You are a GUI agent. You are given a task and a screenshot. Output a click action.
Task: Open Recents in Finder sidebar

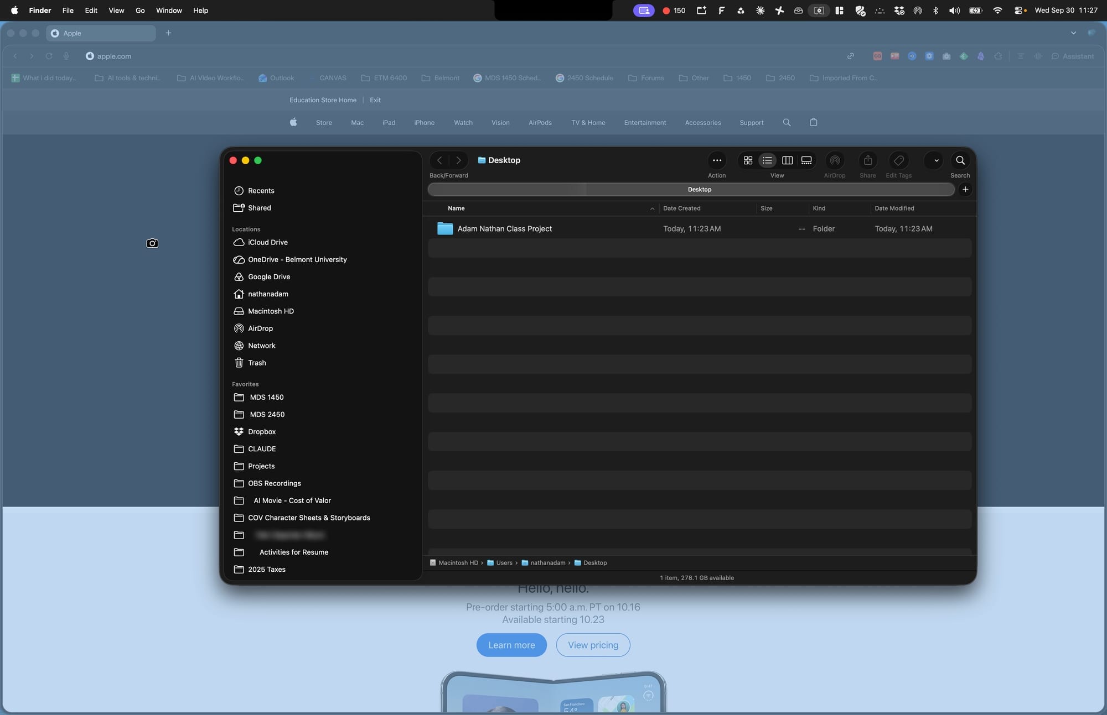click(261, 191)
